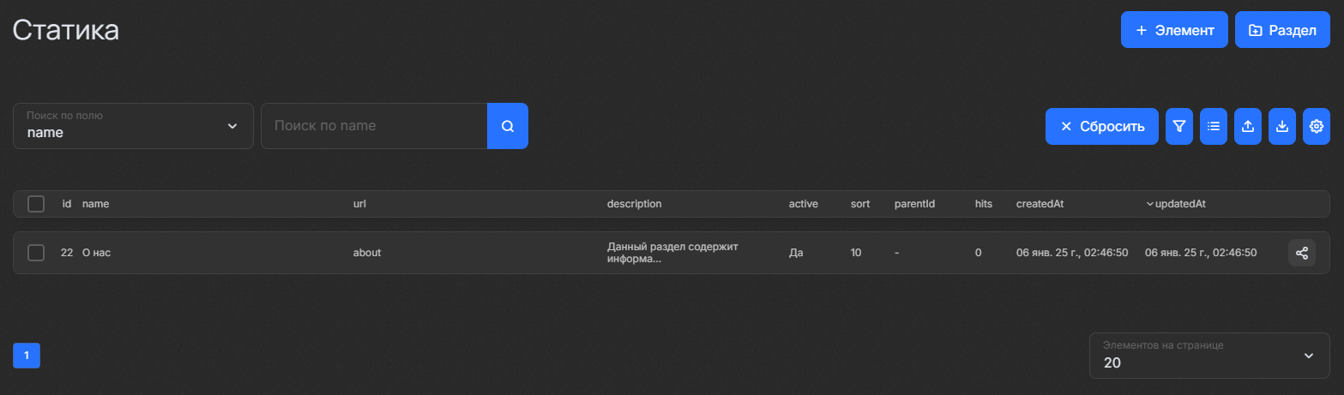Viewport: 1344px width, 395px height.
Task: Click the upload icon button
Action: click(x=1247, y=126)
